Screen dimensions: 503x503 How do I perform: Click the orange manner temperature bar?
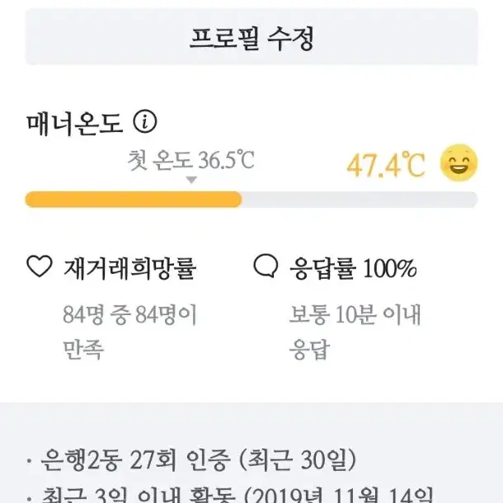pyautogui.click(x=134, y=200)
